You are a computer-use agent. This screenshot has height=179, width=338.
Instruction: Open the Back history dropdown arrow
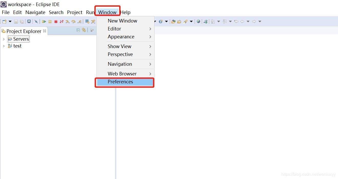tap(248, 21)
